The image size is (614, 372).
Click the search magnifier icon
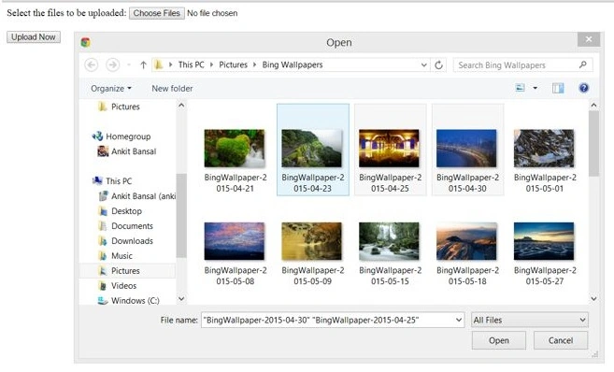582,64
